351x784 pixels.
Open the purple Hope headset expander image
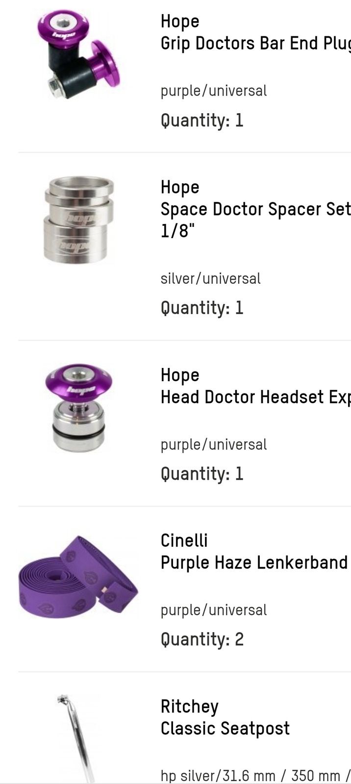(x=79, y=408)
